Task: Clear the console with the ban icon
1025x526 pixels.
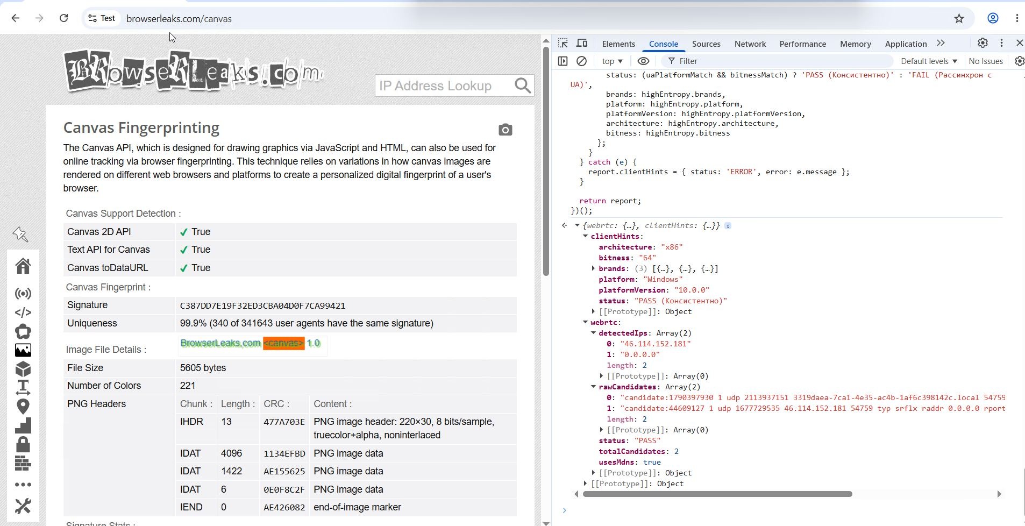Action: pyautogui.click(x=581, y=61)
